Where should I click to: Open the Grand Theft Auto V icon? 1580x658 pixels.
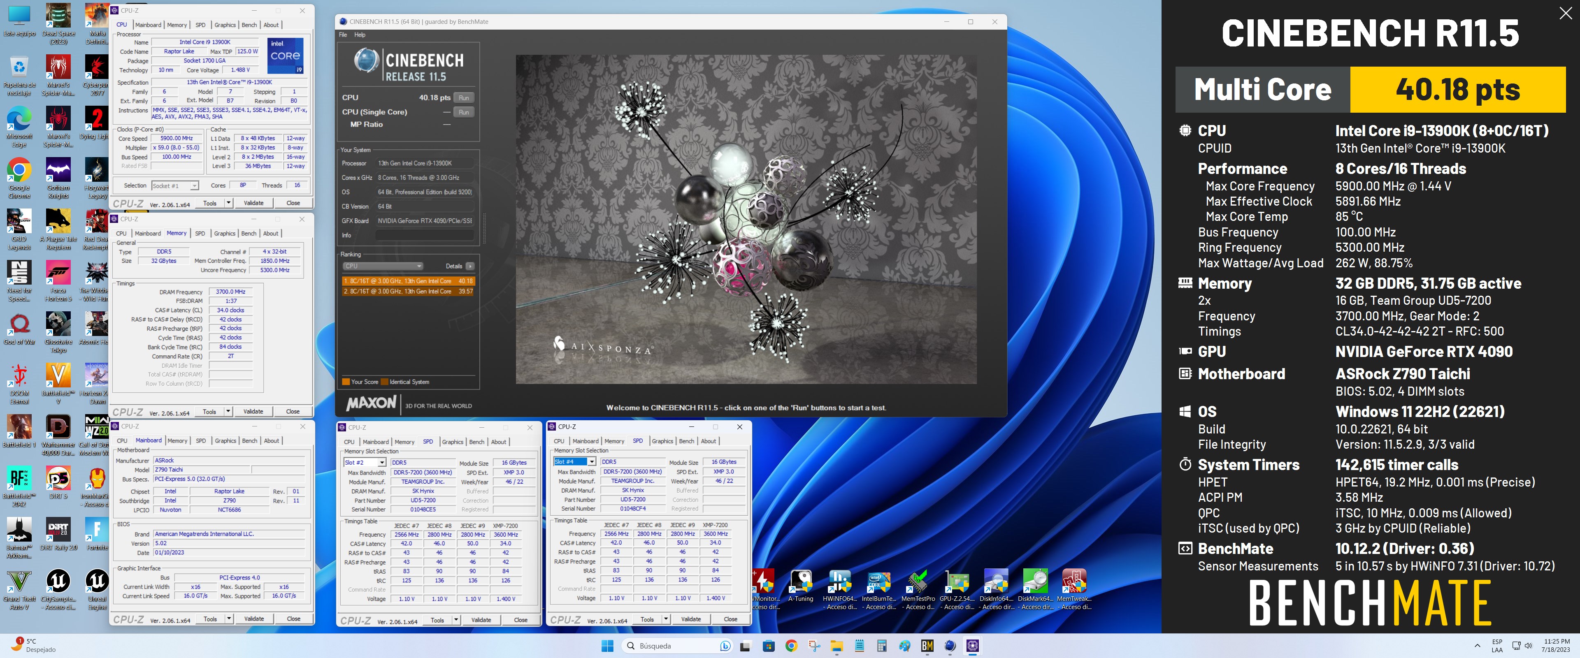pos(19,590)
